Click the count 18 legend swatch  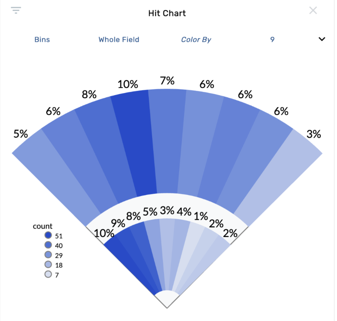48,264
